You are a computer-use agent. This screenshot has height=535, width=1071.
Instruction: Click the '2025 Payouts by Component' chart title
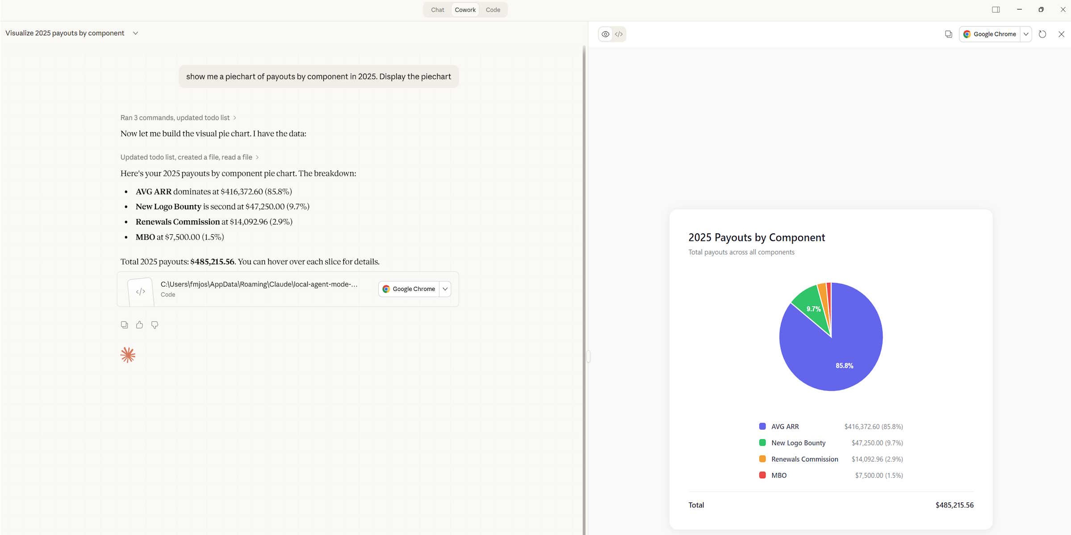click(757, 238)
